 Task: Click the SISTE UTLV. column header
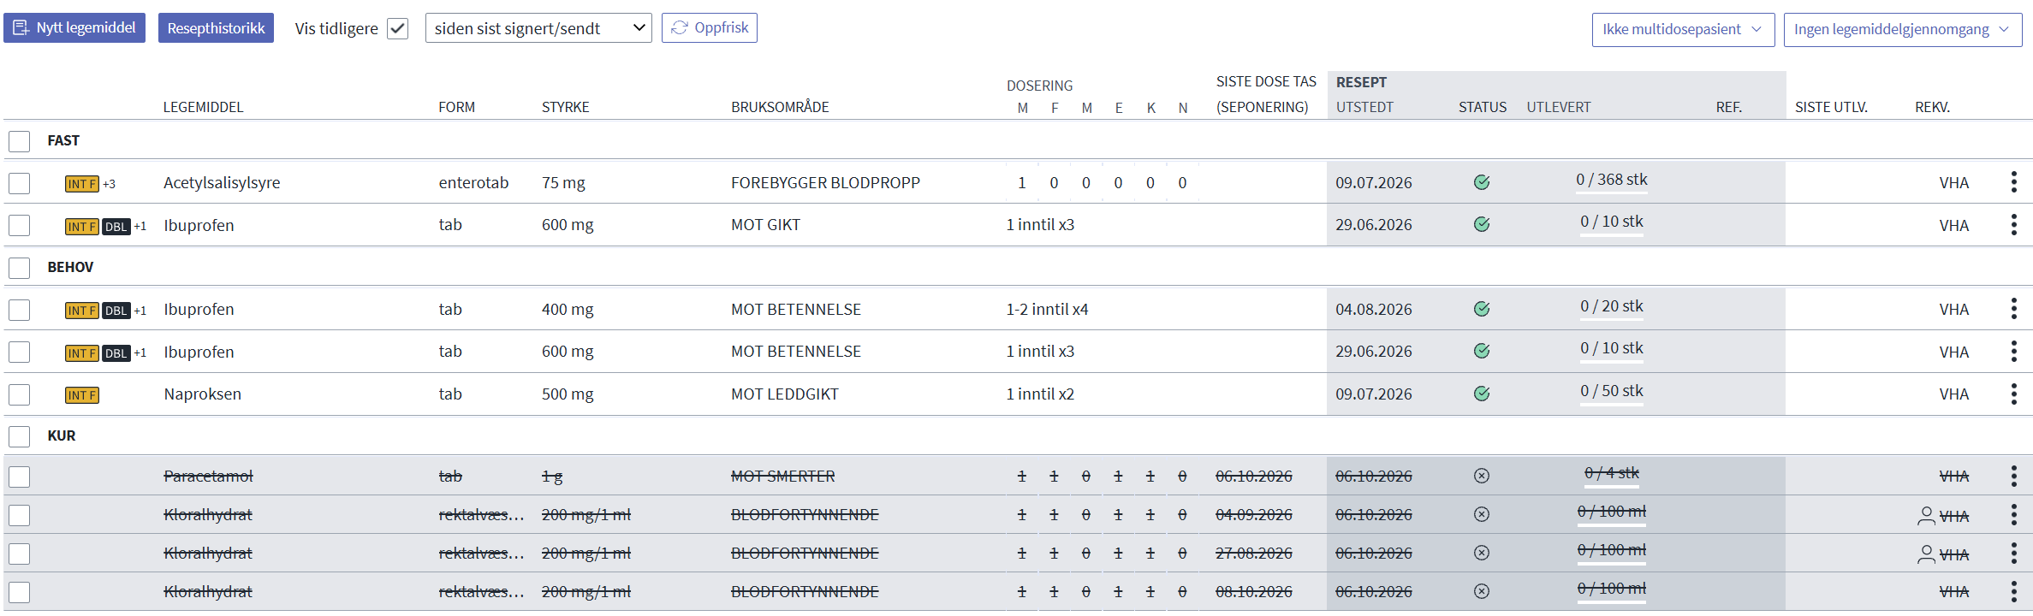point(1831,107)
